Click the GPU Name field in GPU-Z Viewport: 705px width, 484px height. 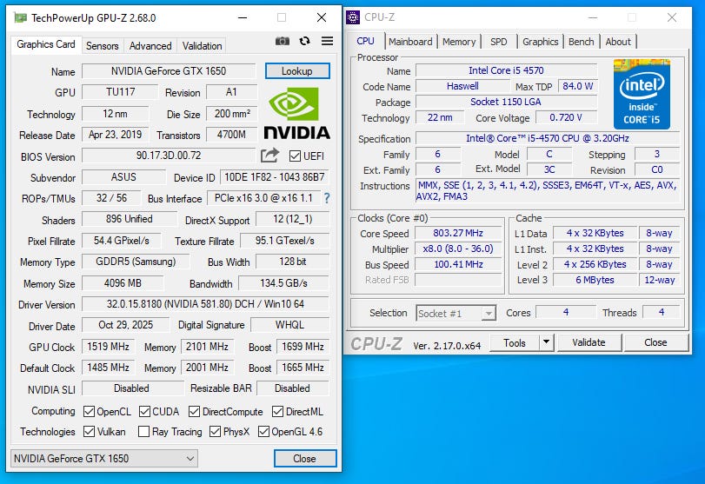[169, 71]
